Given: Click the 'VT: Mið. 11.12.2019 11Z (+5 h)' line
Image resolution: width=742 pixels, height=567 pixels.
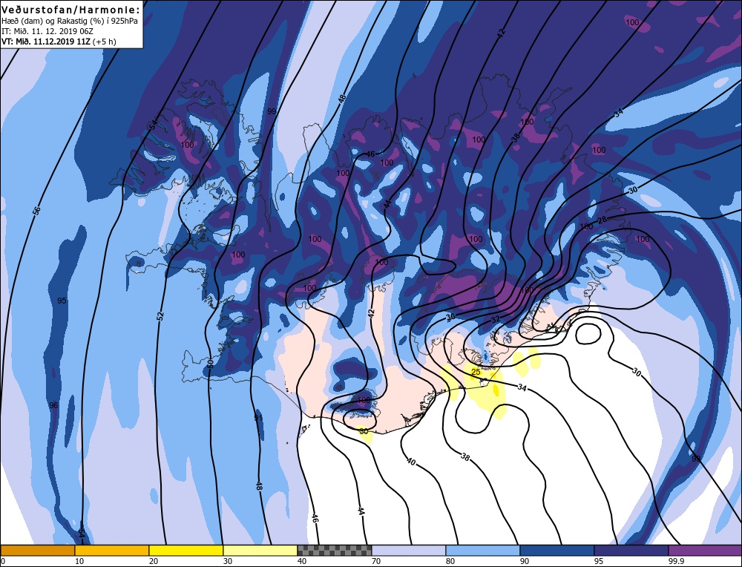Looking at the screenshot, I should coord(59,42).
